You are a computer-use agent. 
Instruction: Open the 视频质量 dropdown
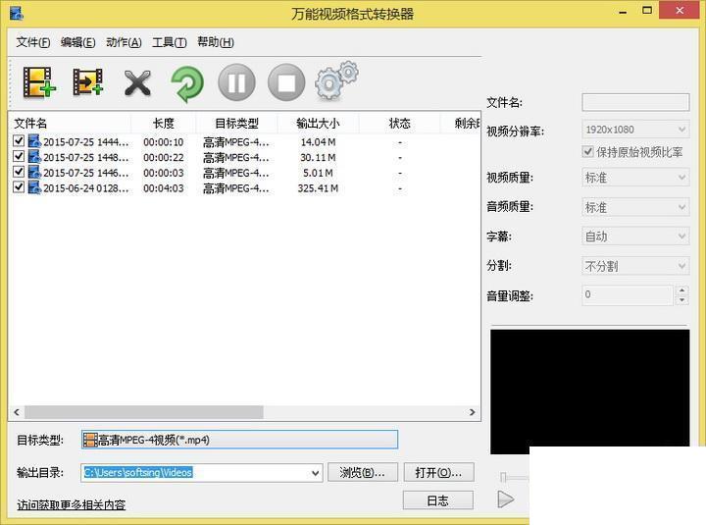(x=635, y=178)
